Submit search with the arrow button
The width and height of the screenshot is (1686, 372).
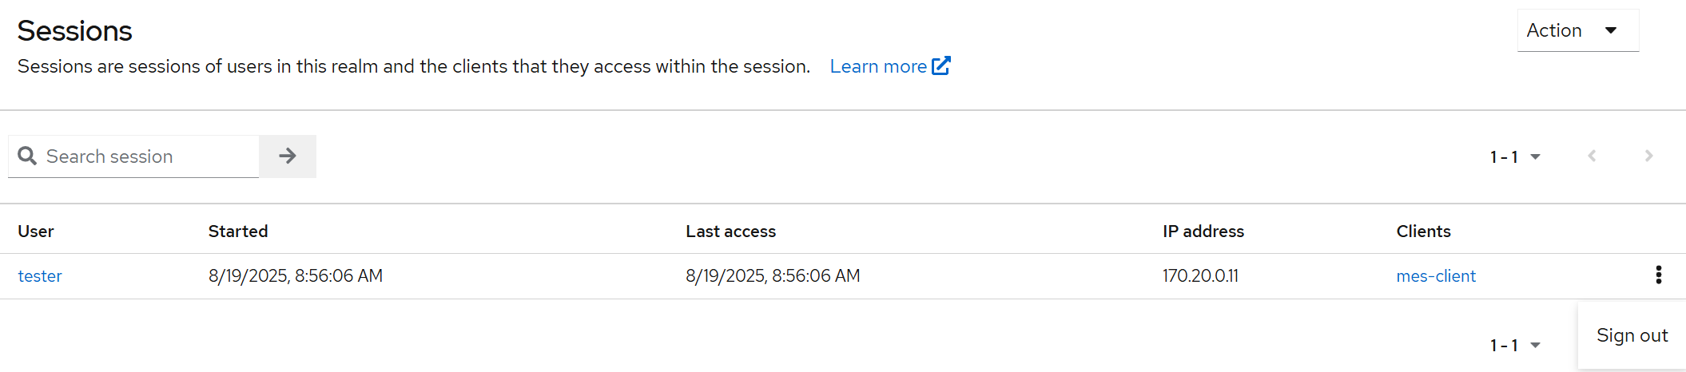point(288,156)
